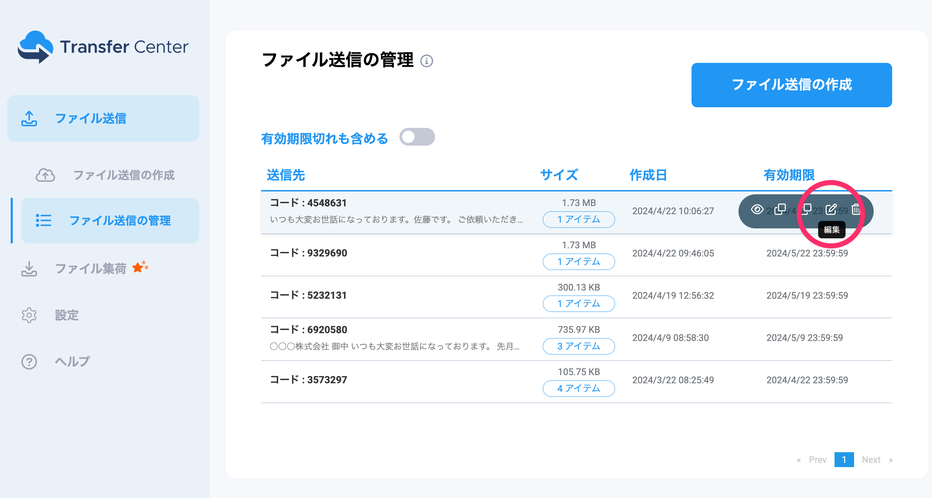Enable the 有効期限切れも含める toggle switch
This screenshot has width=932, height=498.
(x=417, y=137)
